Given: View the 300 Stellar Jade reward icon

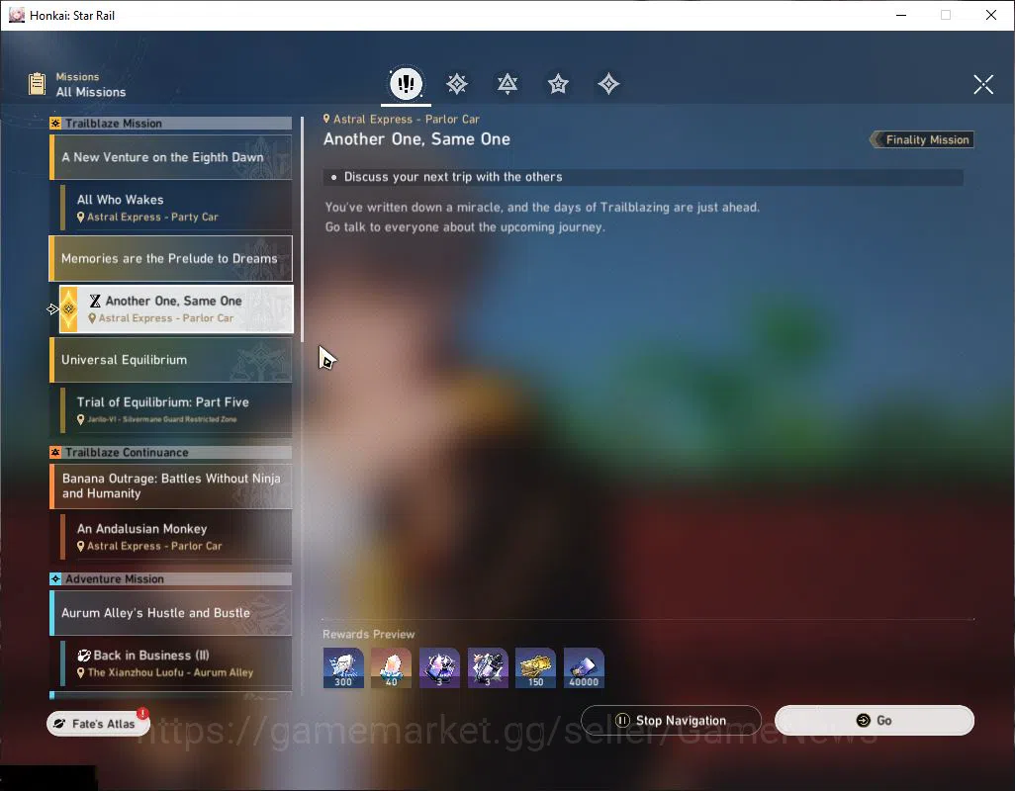Looking at the screenshot, I should coord(343,668).
